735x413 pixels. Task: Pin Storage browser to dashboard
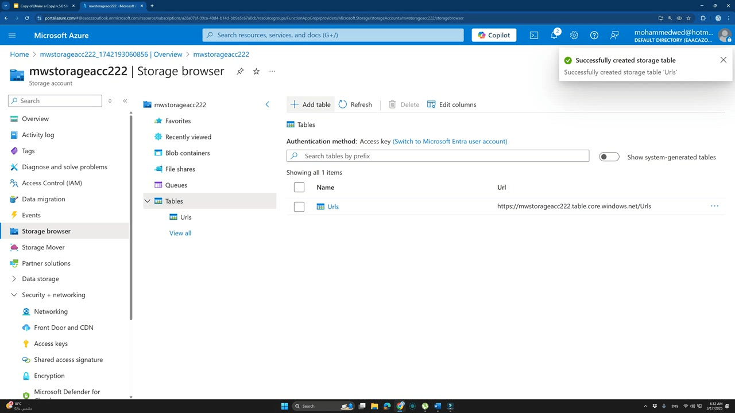240,71
